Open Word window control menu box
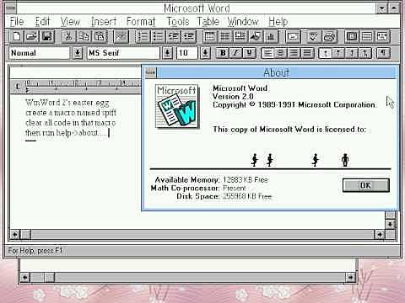The height and width of the screenshot is (303, 405). pos(11,8)
